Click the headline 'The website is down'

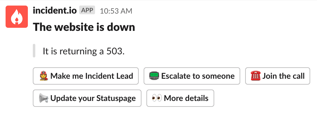click(84, 27)
